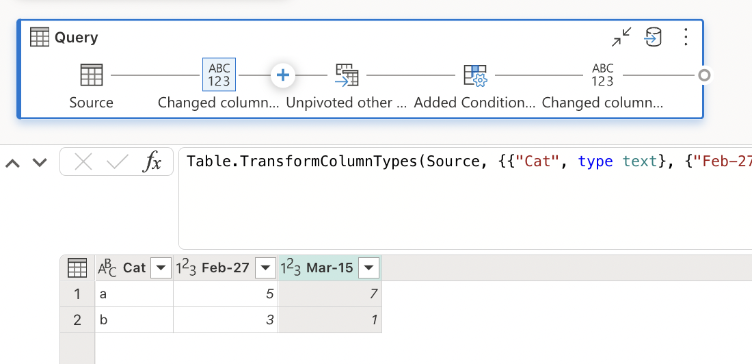Select the Mar-15 column header
Image resolution: width=752 pixels, height=364 pixels.
click(330, 268)
